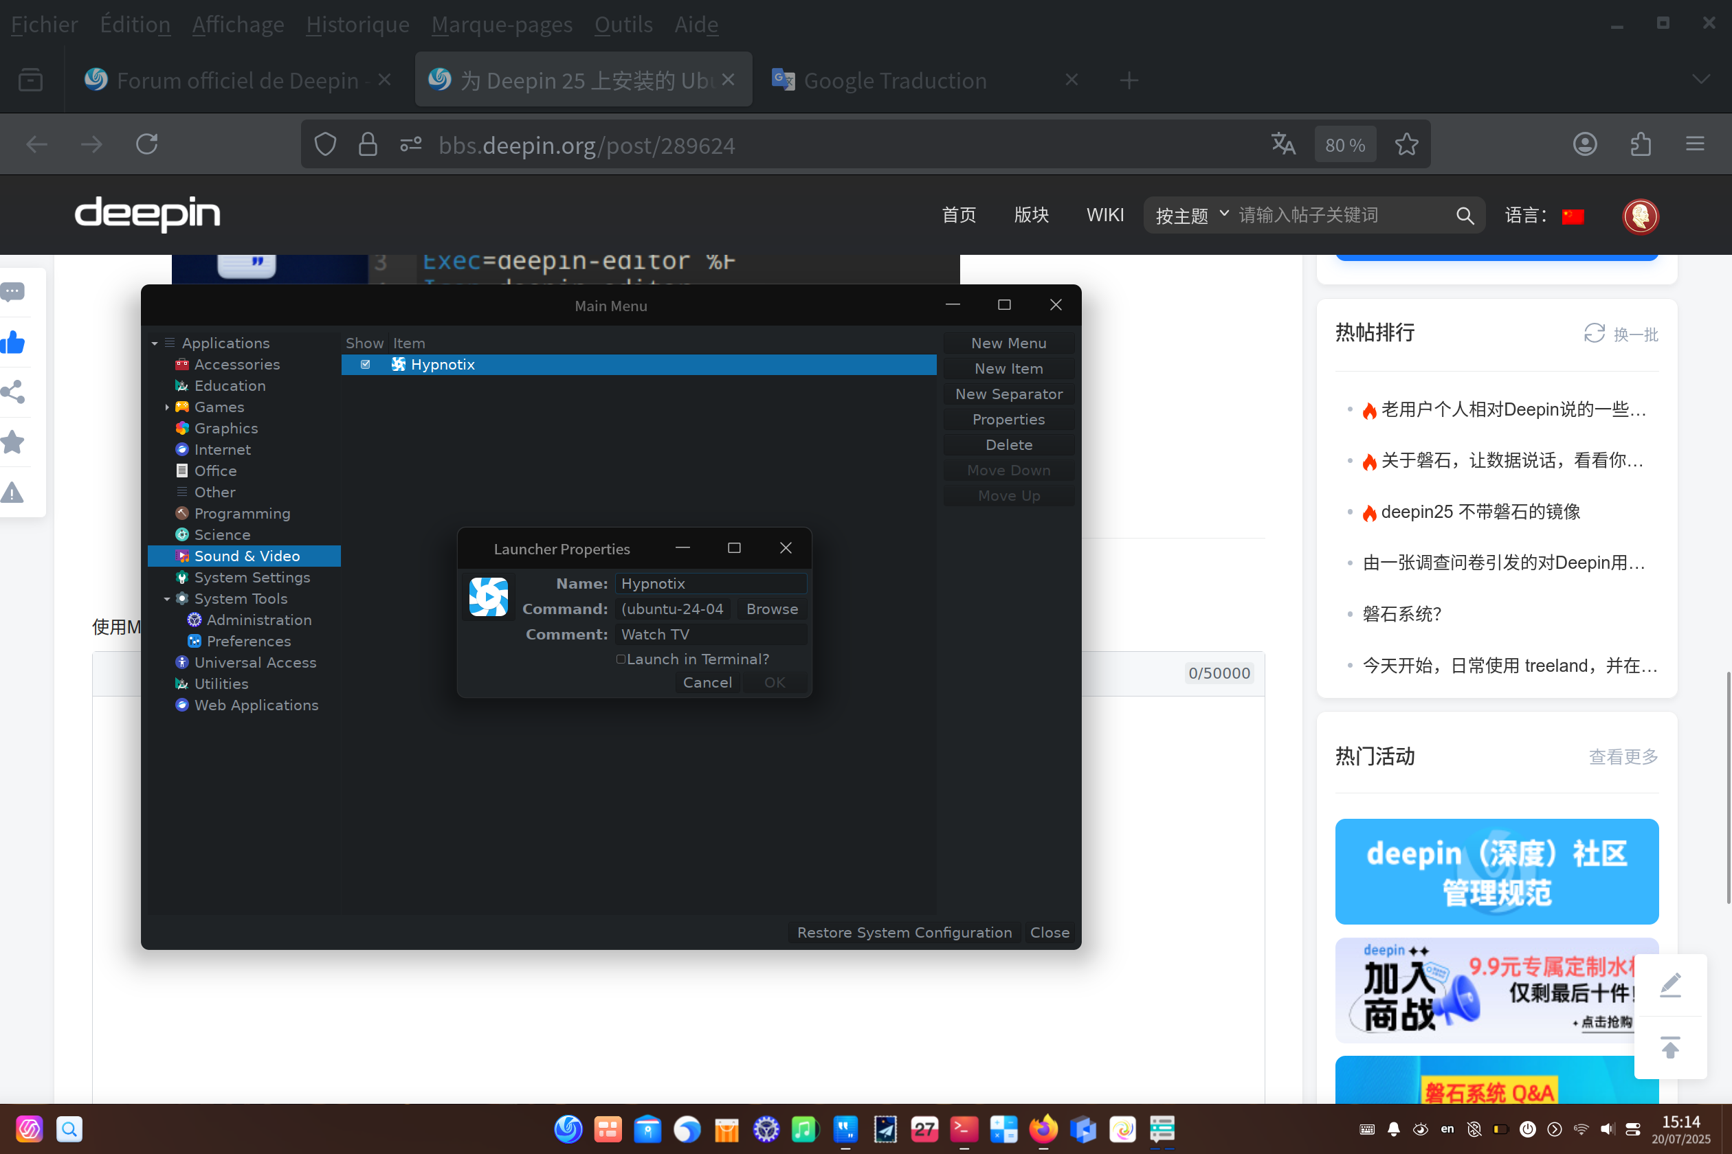Click the Browse button for Command
The width and height of the screenshot is (1732, 1154).
[772, 609]
